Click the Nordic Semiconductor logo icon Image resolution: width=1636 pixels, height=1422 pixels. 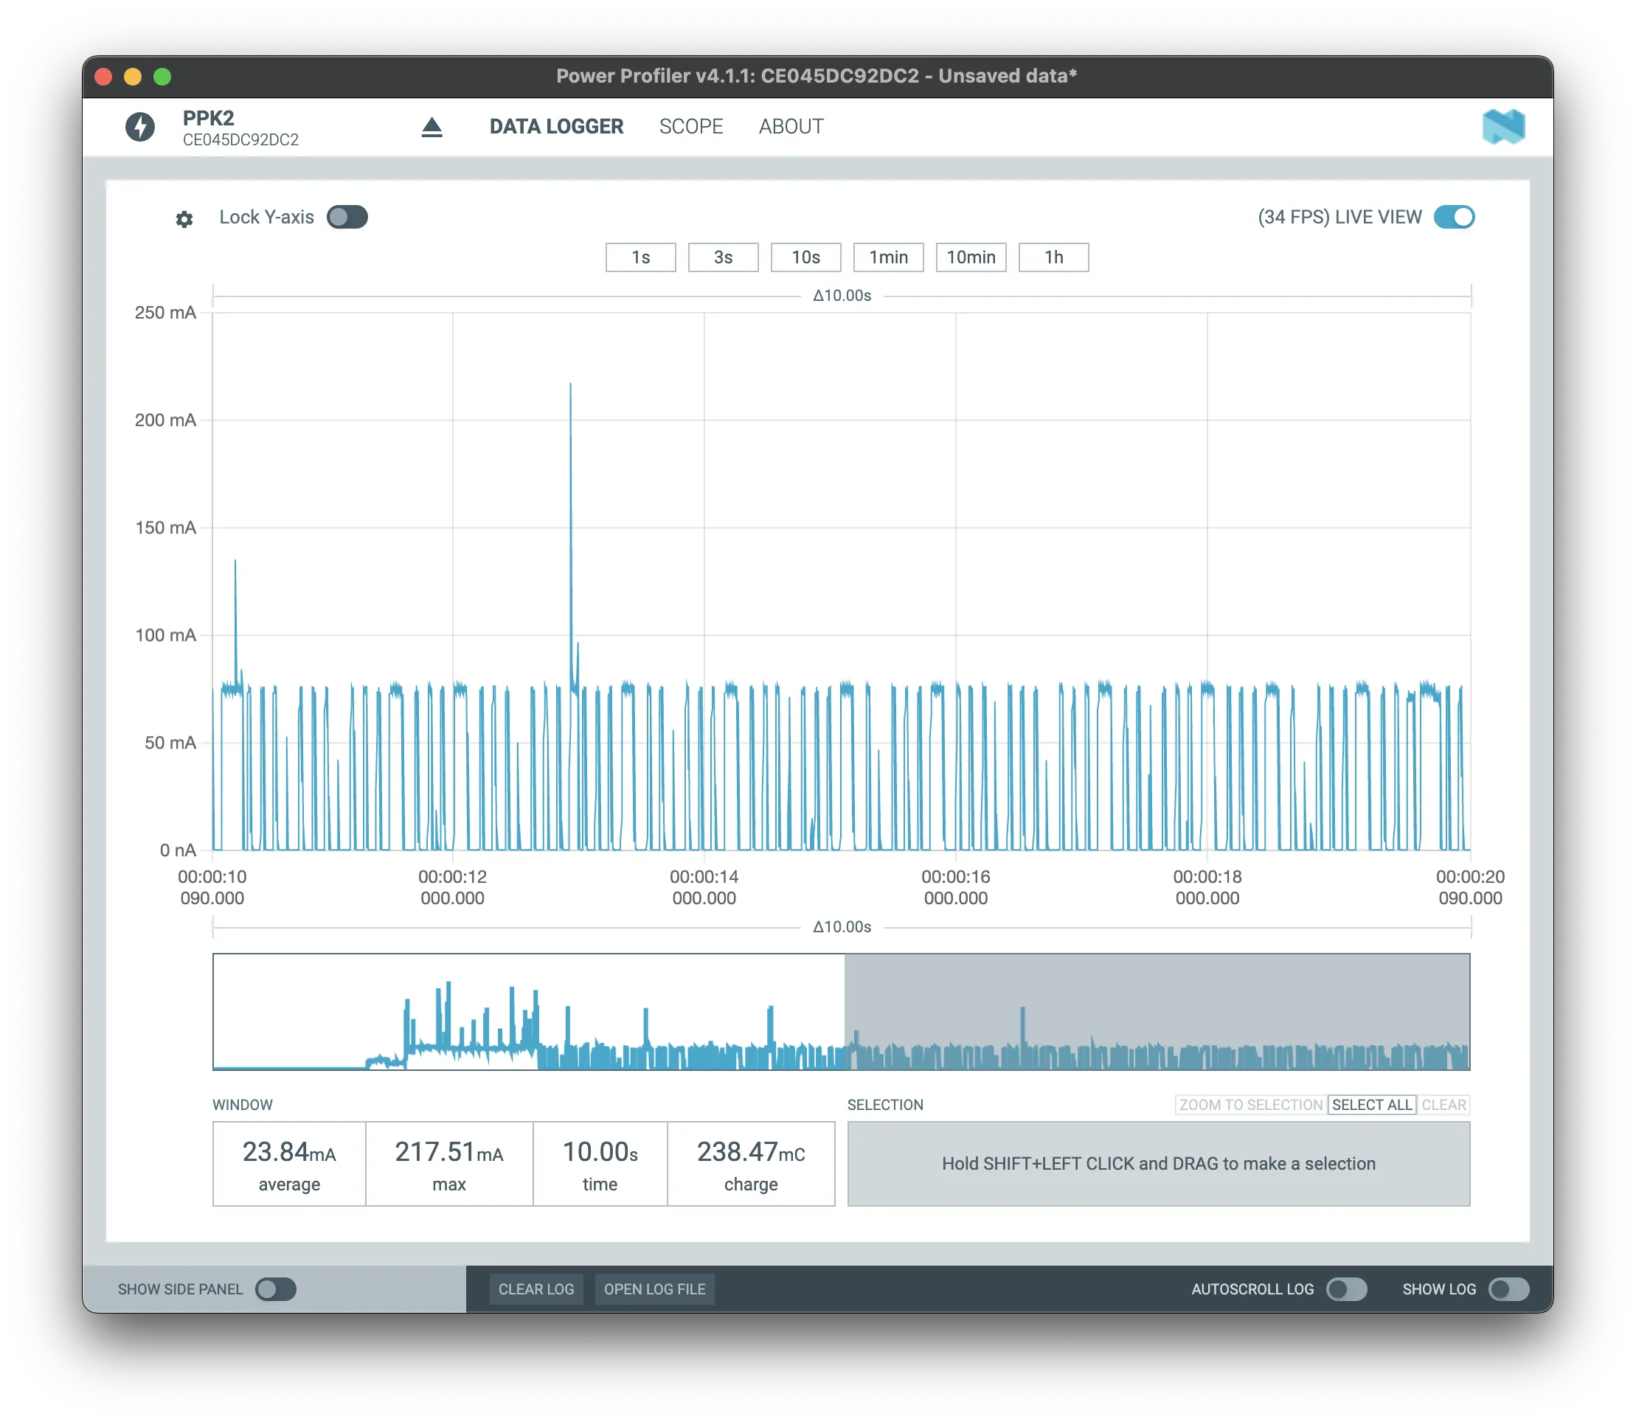pos(1502,127)
